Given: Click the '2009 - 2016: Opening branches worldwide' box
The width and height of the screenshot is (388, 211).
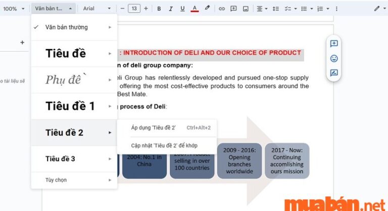Looking at the screenshot, I should point(239,161).
